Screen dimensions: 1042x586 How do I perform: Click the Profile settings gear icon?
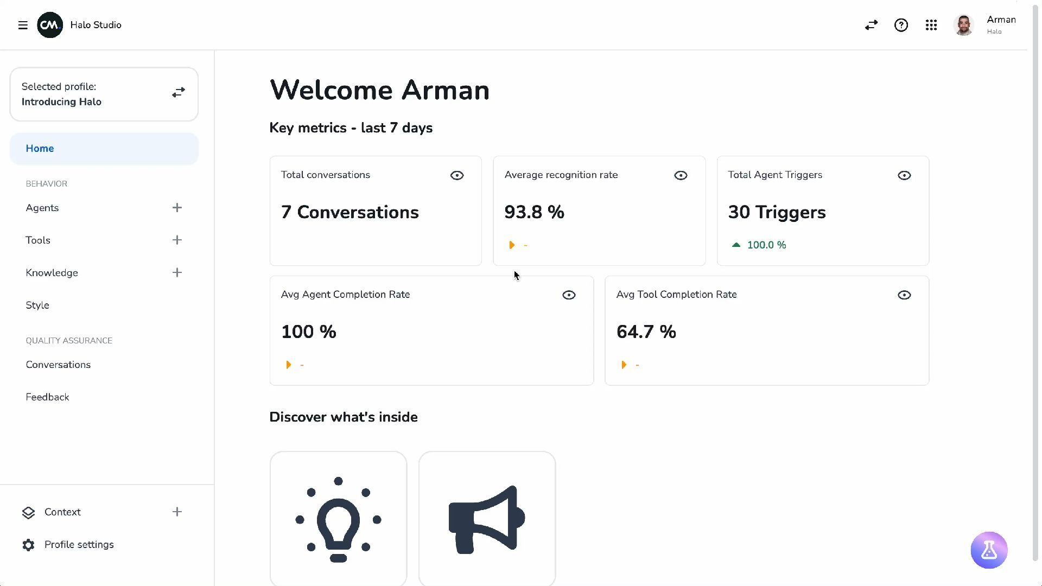point(29,545)
